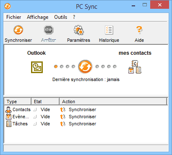
Task: Click sync arrows icon in Tâches row
Action: 63,124
